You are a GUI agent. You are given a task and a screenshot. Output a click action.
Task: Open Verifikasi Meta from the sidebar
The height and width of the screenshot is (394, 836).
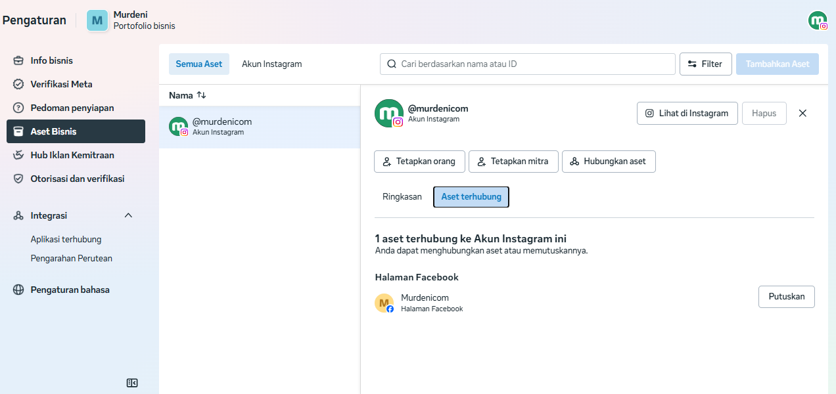[61, 84]
